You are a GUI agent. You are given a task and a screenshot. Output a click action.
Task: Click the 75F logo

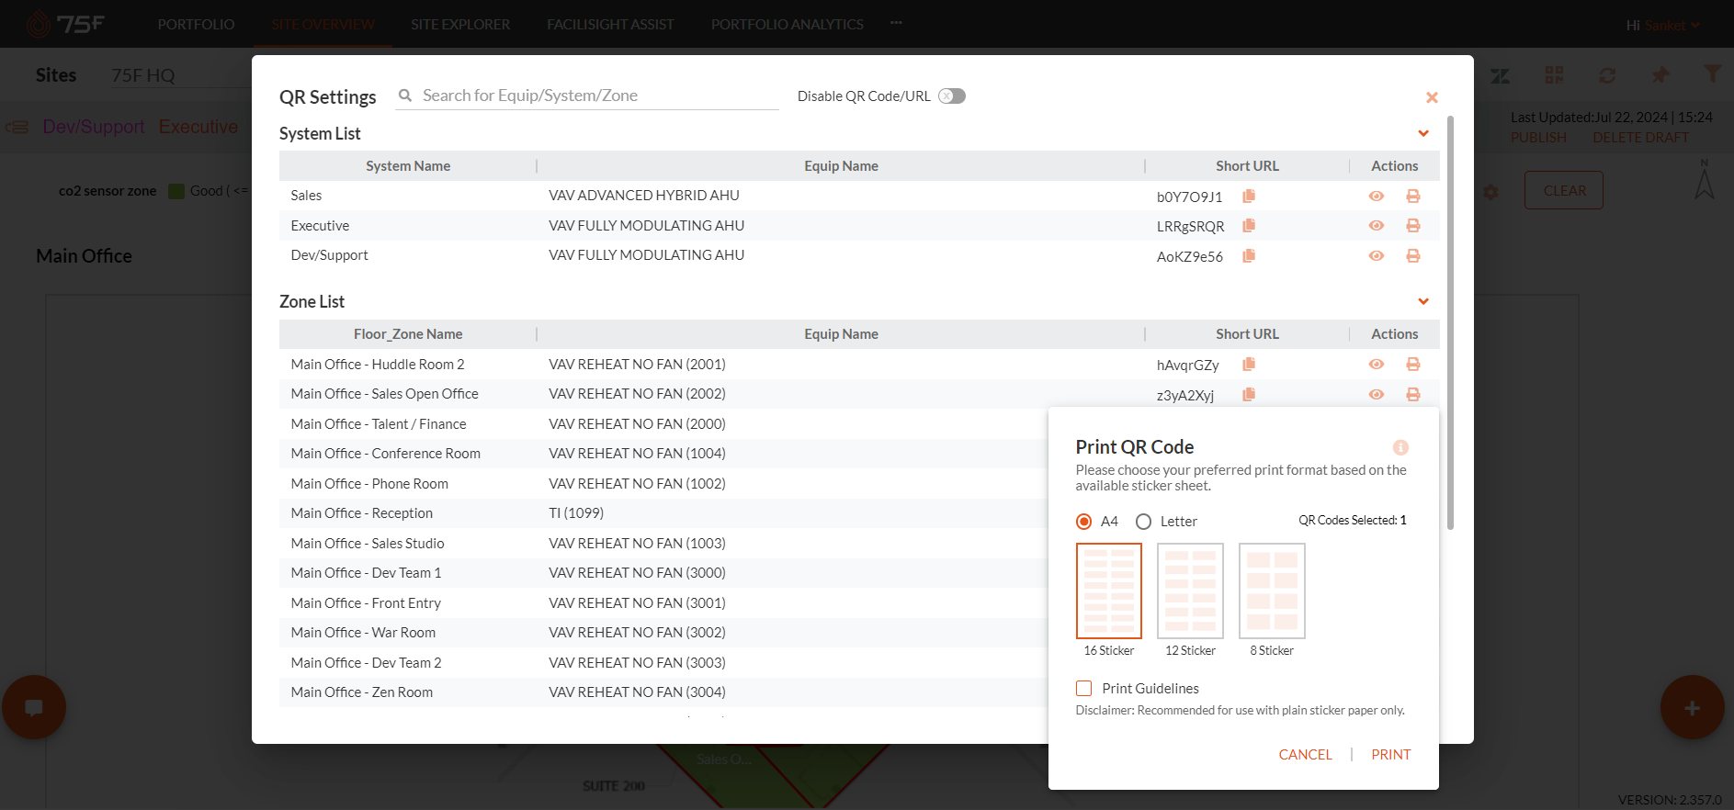(66, 24)
